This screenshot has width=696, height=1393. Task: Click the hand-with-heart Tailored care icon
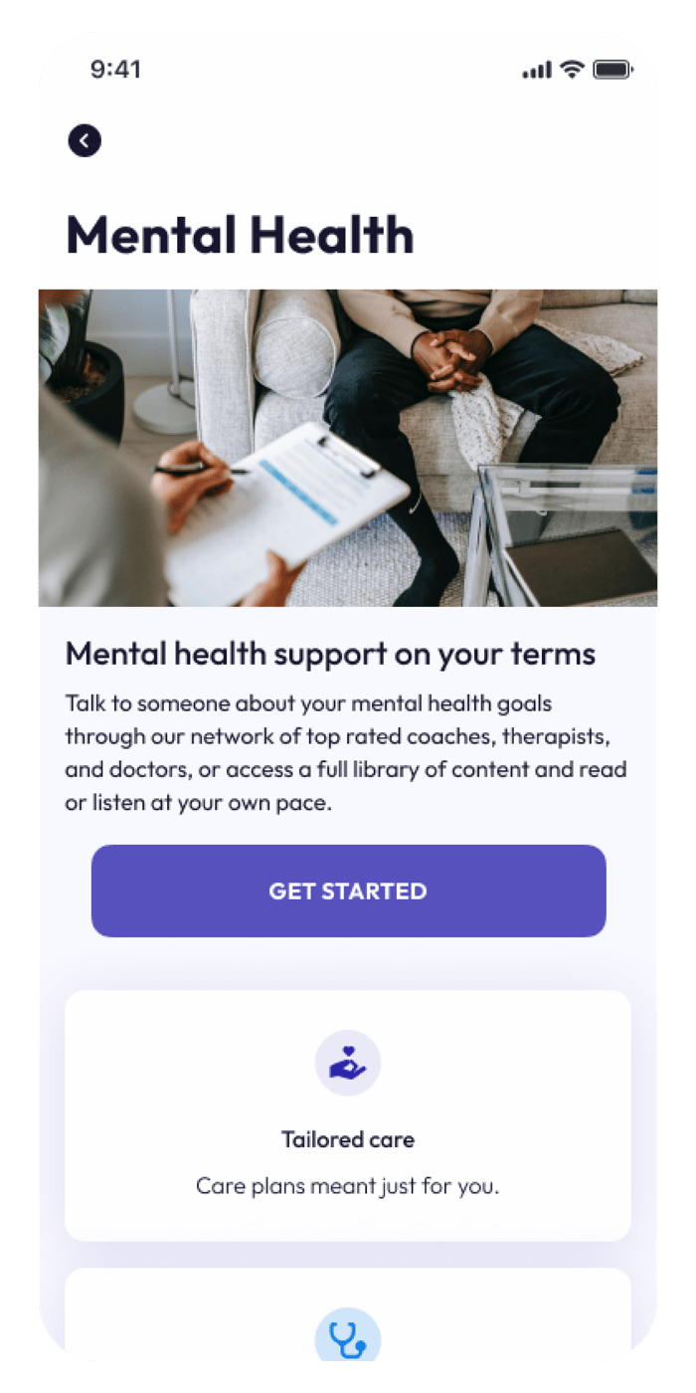pos(348,1063)
